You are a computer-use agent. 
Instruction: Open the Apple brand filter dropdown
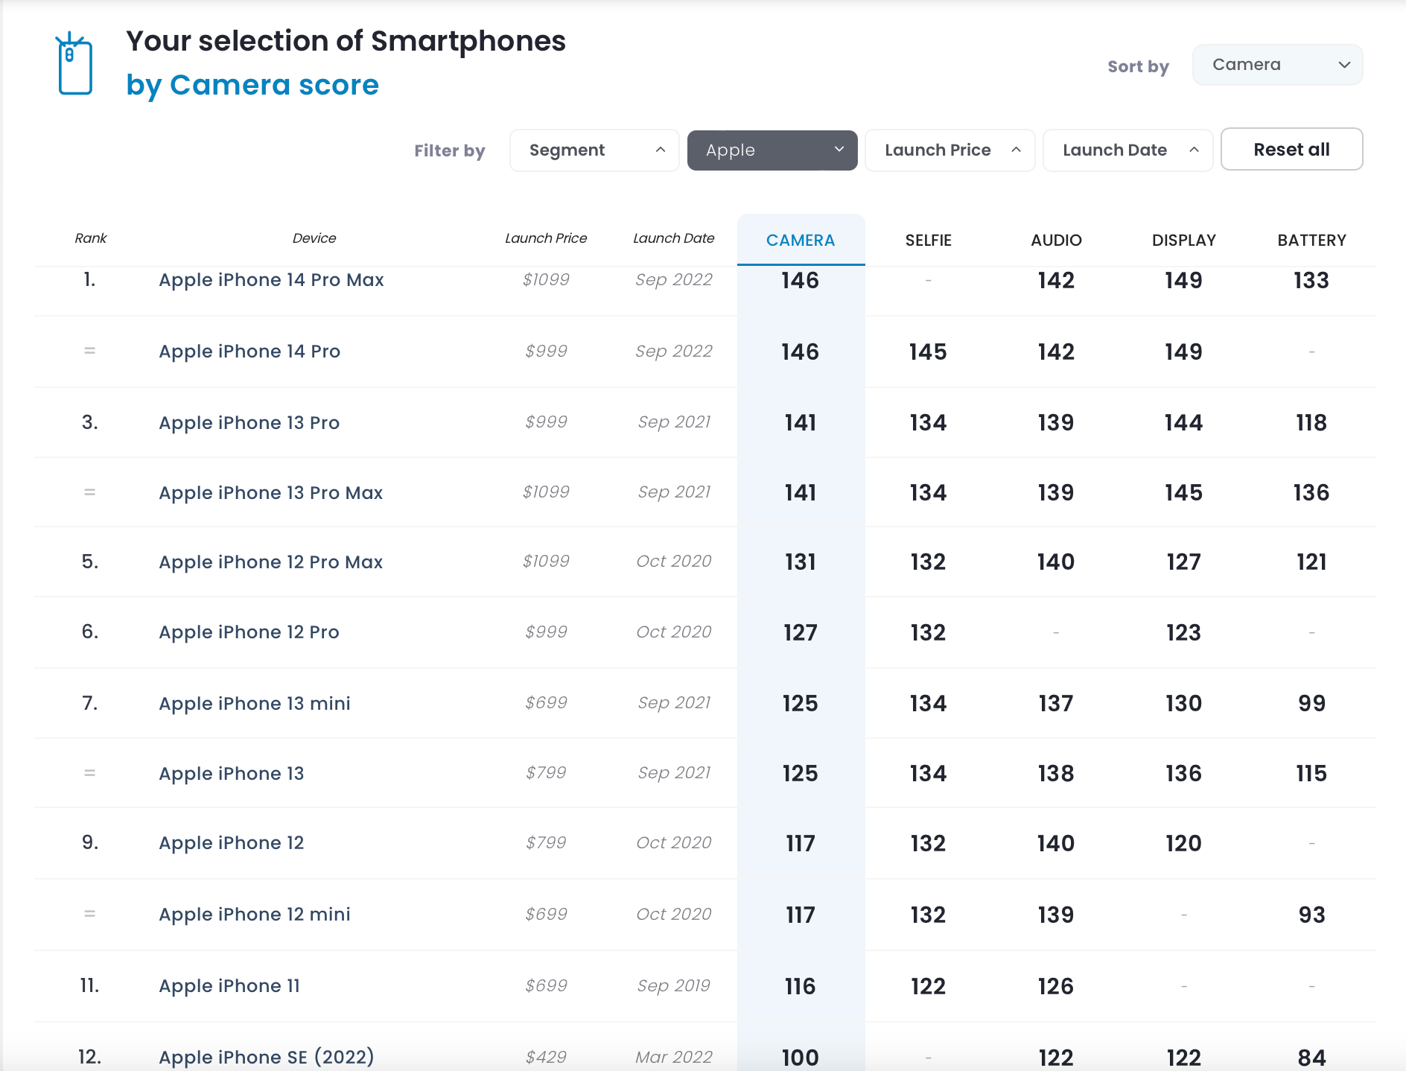coord(772,150)
